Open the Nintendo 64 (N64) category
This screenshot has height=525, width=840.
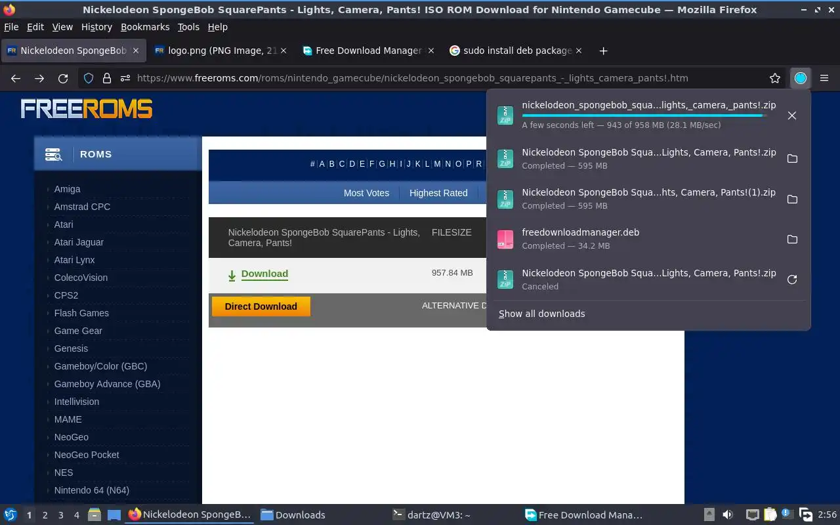[91, 490]
